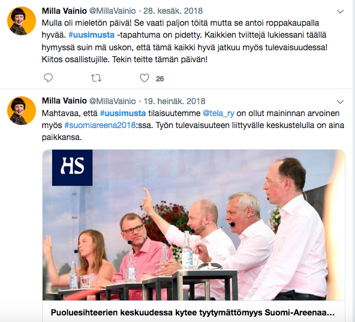The image size is (355, 322).
Task: Open the 28. kesäk. 2018 timestamp
Action: coord(173,11)
